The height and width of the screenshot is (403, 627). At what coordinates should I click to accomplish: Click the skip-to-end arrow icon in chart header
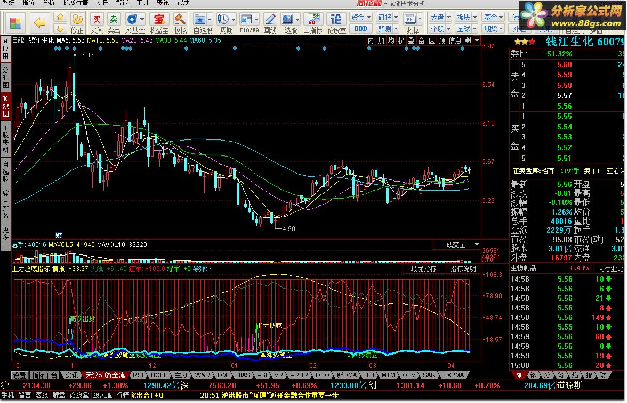point(468,40)
